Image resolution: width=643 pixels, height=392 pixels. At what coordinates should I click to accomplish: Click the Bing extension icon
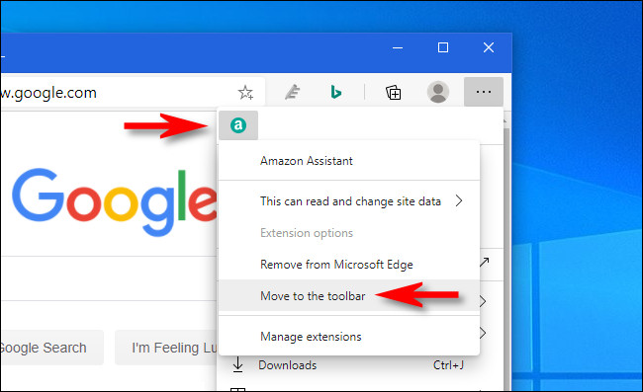click(336, 92)
